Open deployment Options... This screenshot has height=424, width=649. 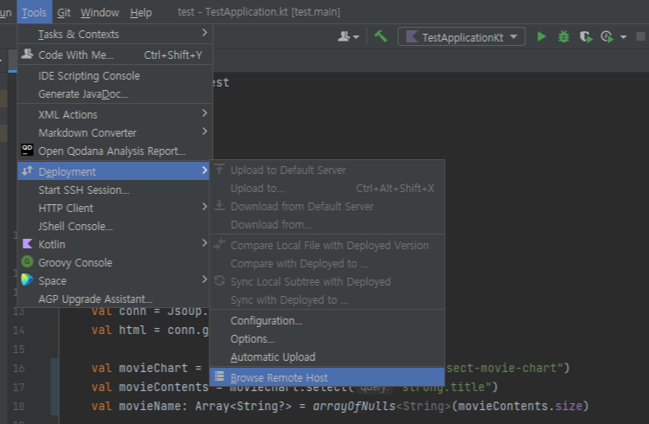tap(327, 338)
